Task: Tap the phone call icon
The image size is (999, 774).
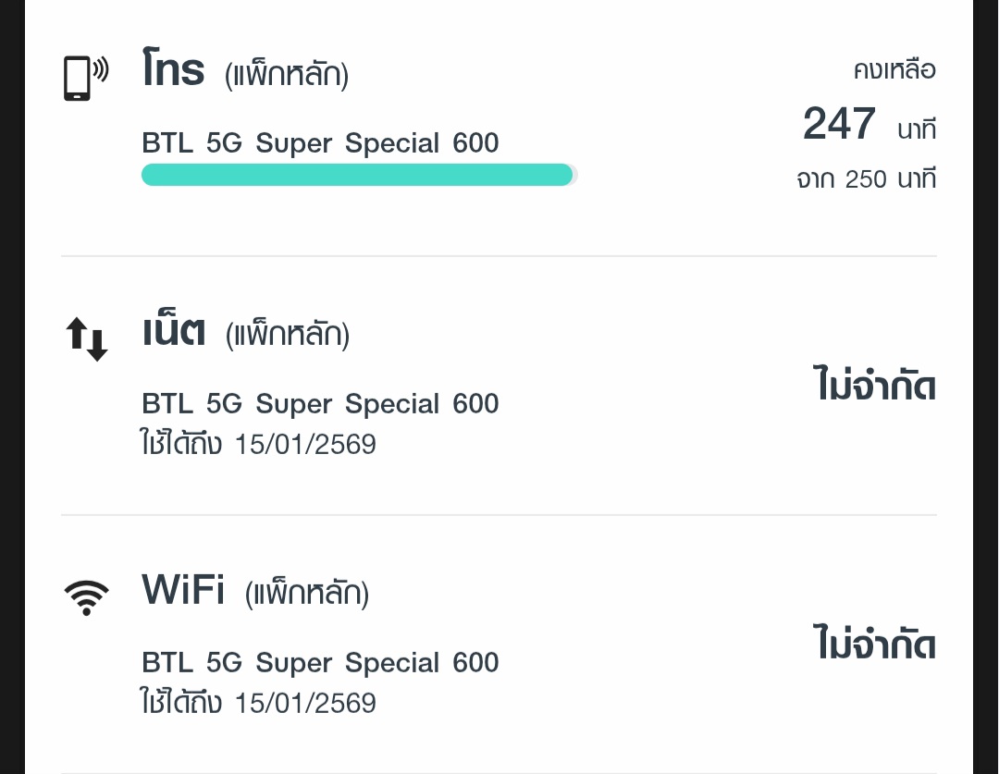Action: (x=85, y=78)
